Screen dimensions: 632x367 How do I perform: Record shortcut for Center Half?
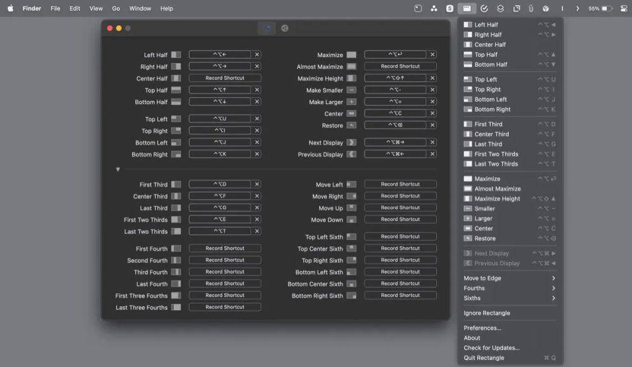coord(225,78)
